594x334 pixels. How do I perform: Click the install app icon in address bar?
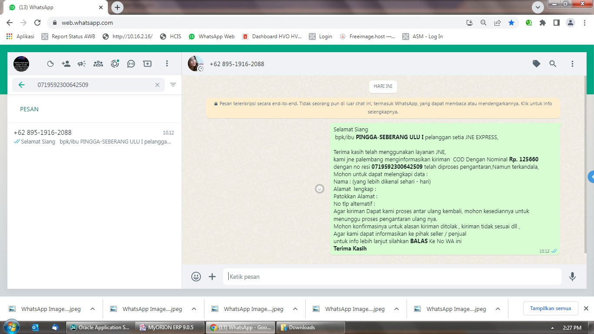point(469,23)
